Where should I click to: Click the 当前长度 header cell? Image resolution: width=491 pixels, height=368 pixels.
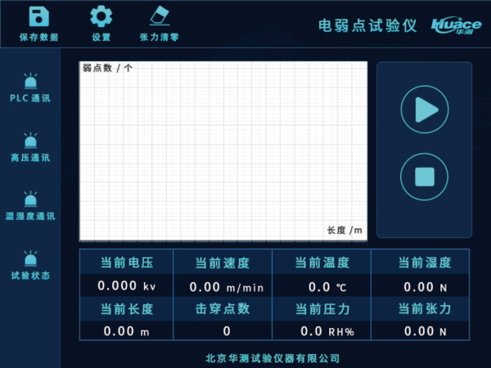click(127, 309)
